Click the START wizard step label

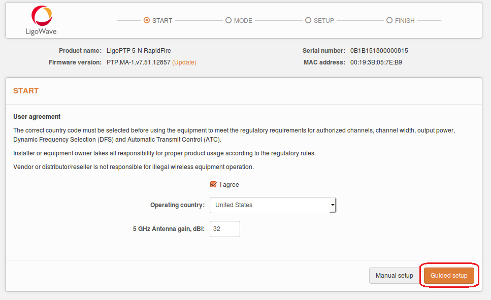162,21
